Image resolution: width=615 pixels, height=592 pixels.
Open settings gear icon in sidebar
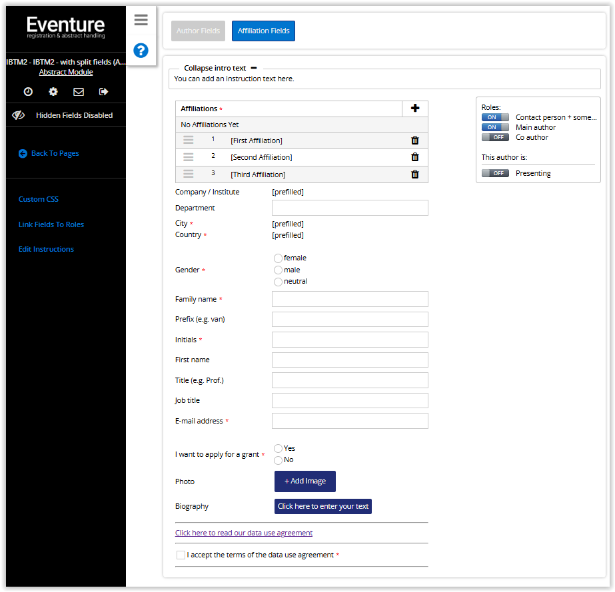[x=53, y=92]
